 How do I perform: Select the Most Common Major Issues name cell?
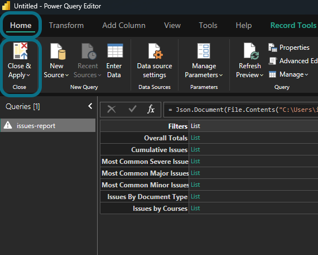click(x=144, y=173)
